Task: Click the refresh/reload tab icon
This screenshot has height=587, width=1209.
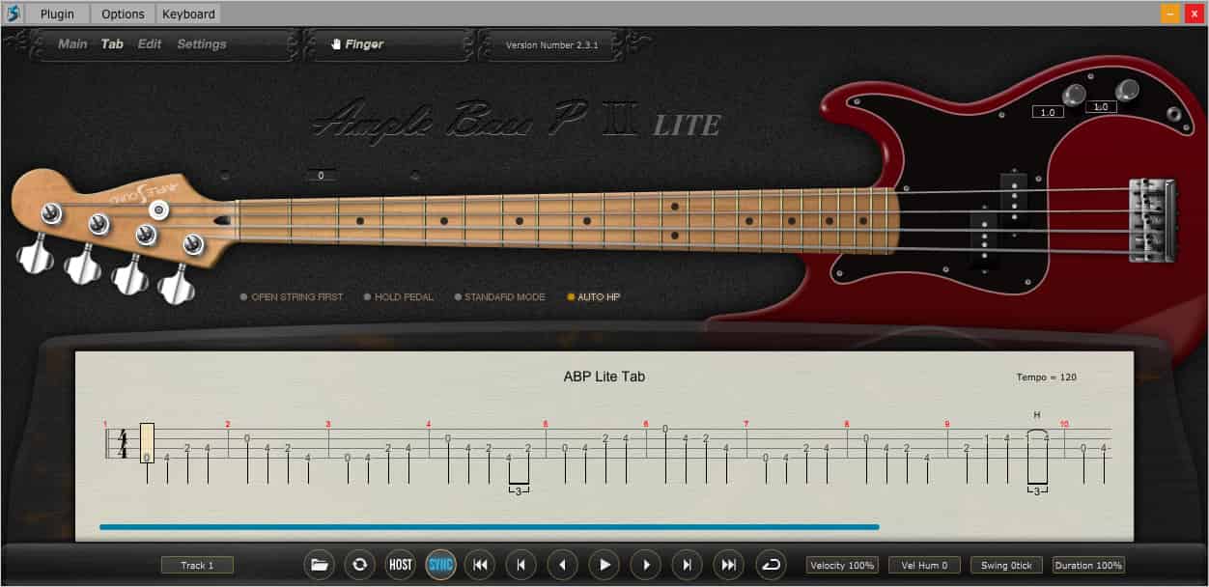Action: click(359, 565)
